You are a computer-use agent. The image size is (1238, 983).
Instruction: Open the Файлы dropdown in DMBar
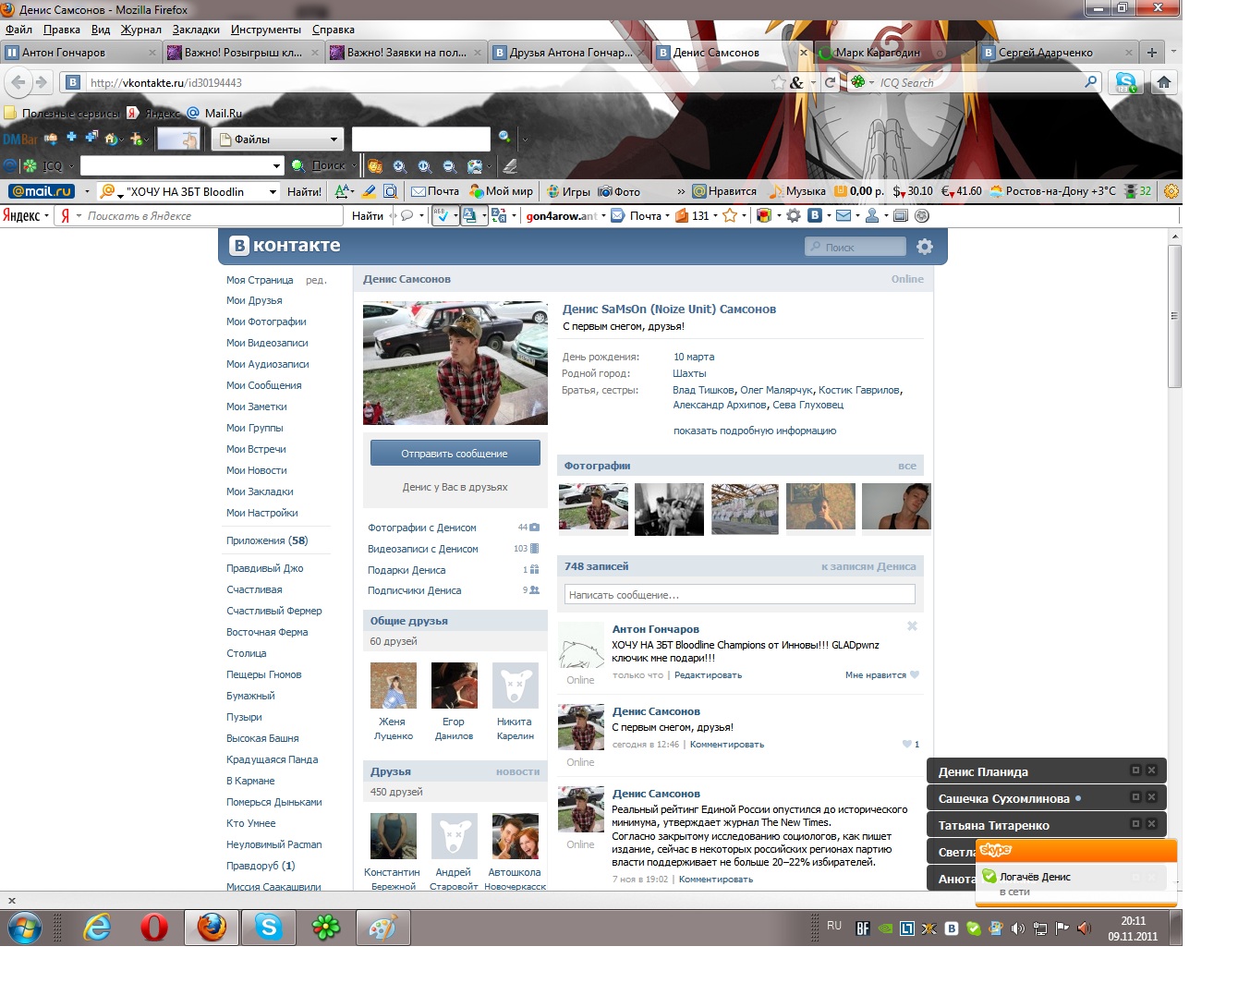[277, 140]
